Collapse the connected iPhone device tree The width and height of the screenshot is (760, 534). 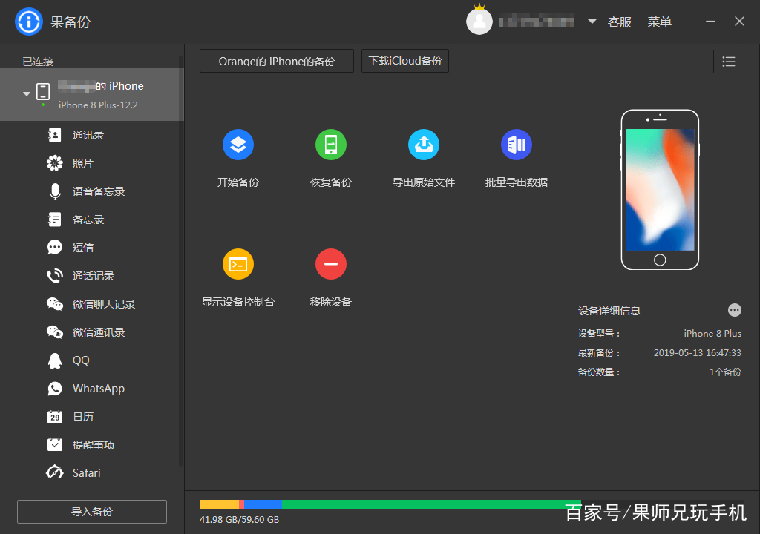[27, 93]
